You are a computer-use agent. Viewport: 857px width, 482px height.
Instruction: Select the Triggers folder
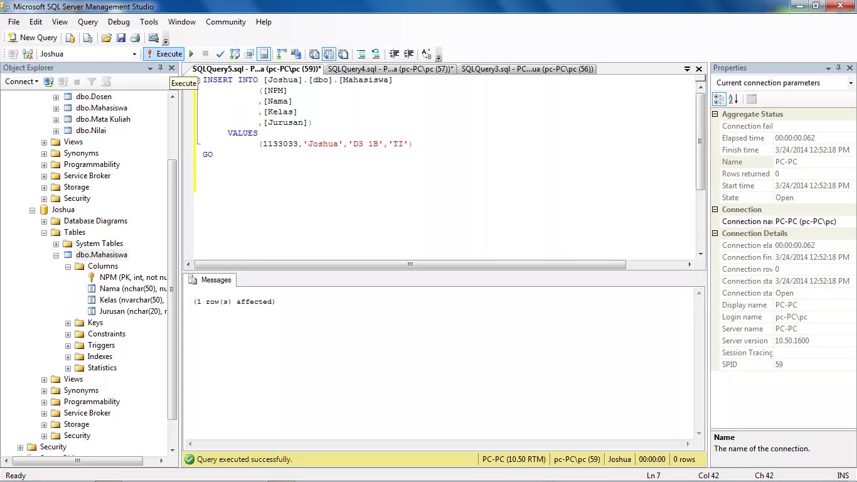tap(101, 345)
